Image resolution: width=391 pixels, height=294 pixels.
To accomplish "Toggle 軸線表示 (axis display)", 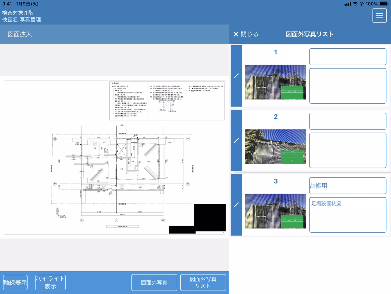I will point(15,282).
